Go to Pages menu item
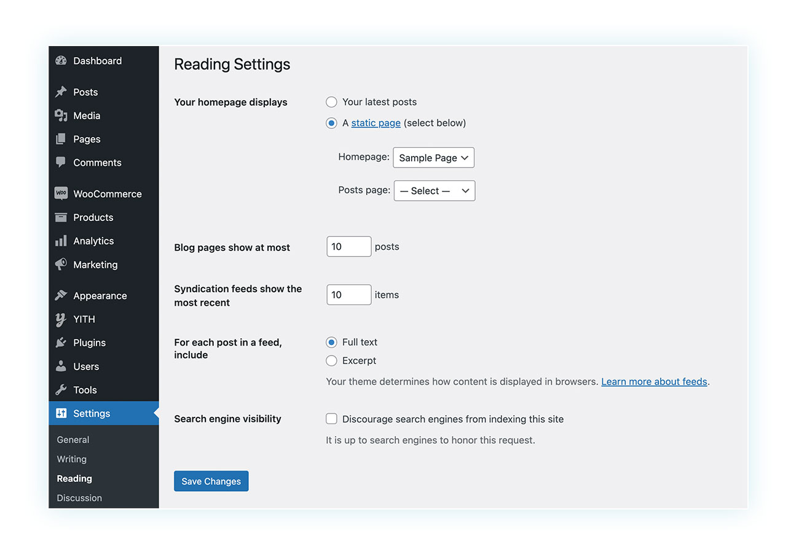The image size is (799, 547). [104, 139]
